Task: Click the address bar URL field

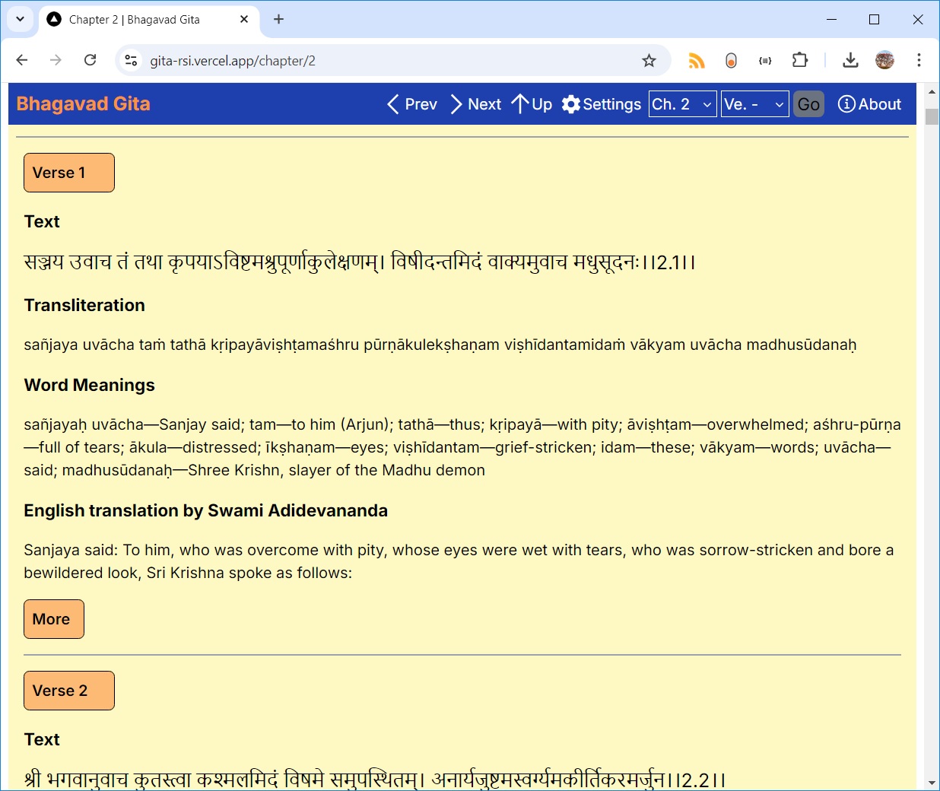Action: [393, 60]
